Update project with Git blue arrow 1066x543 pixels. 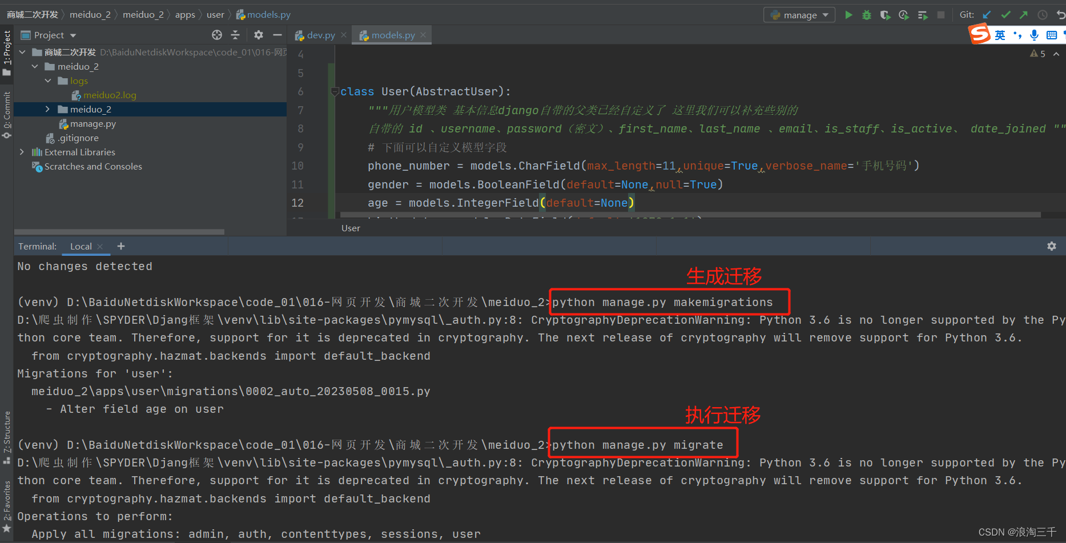987,15
